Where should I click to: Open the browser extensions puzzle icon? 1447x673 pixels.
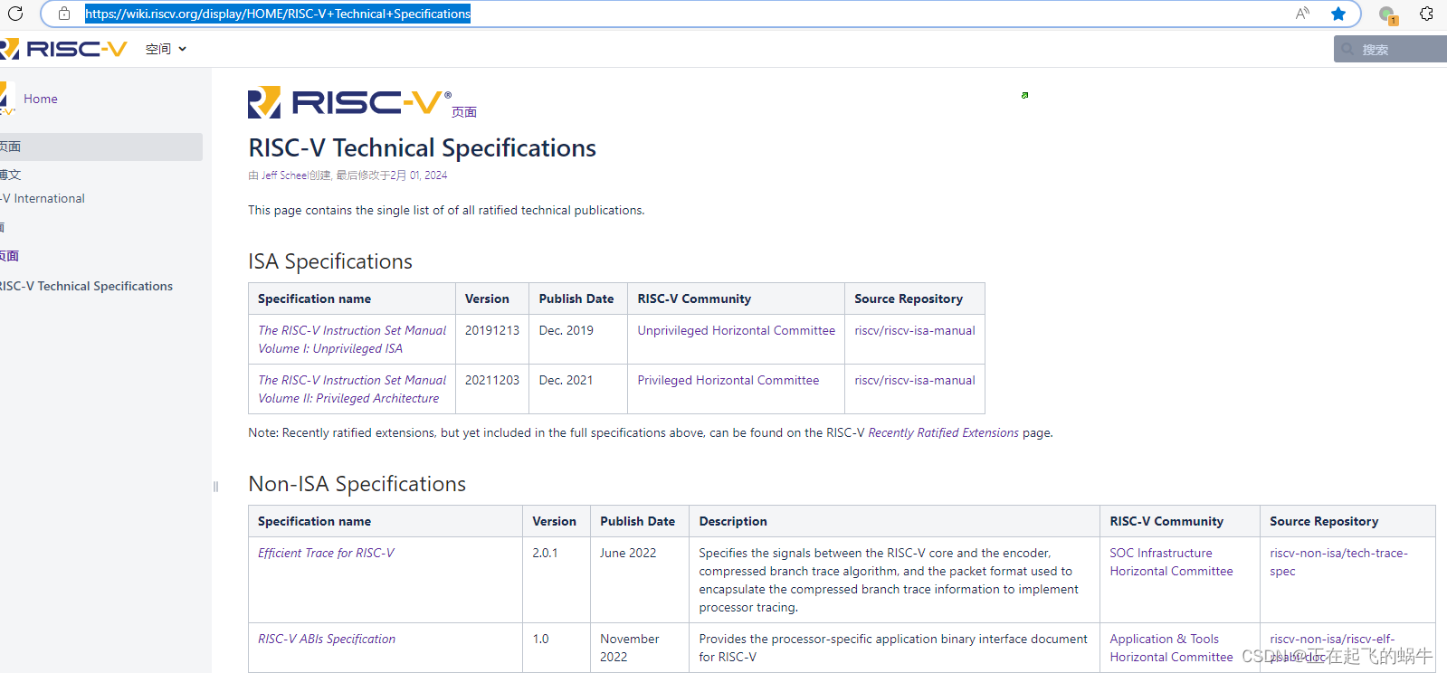tap(1427, 14)
